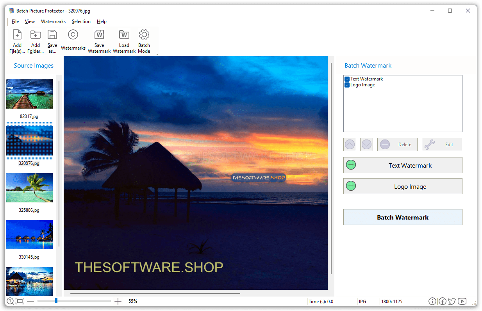Move selected watermark down with arrow button
482x311 pixels.
click(367, 145)
